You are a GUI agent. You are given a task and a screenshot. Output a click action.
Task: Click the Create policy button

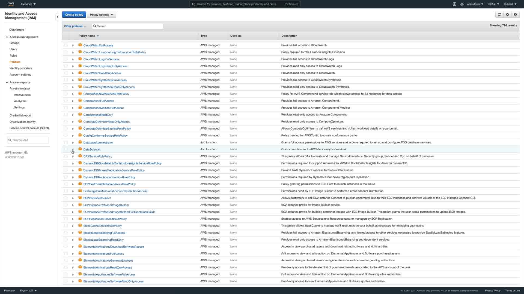click(x=74, y=15)
